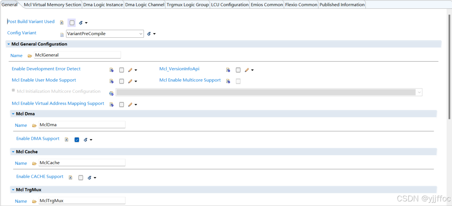Open the Dma Logic Channel tab
The image size is (452, 206).
pyautogui.click(x=145, y=5)
